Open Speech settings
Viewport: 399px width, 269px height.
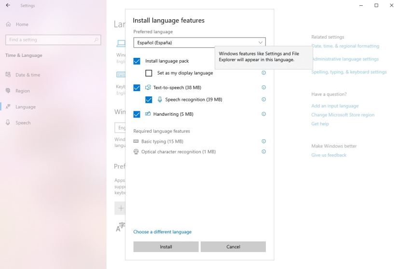pyautogui.click(x=18, y=123)
